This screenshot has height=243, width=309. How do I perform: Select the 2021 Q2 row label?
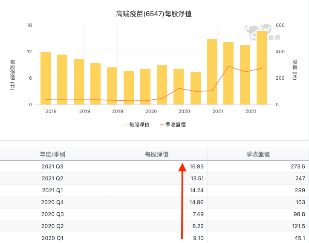click(x=52, y=178)
